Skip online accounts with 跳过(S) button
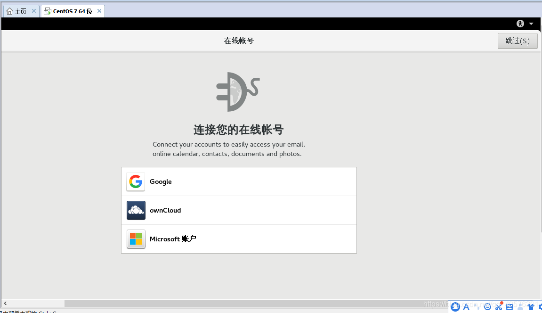The width and height of the screenshot is (542, 313). coord(518,41)
